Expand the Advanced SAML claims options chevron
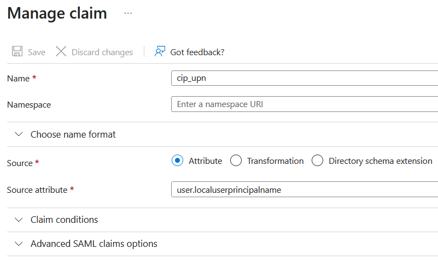Viewport: 438px width, 260px height. click(x=19, y=244)
